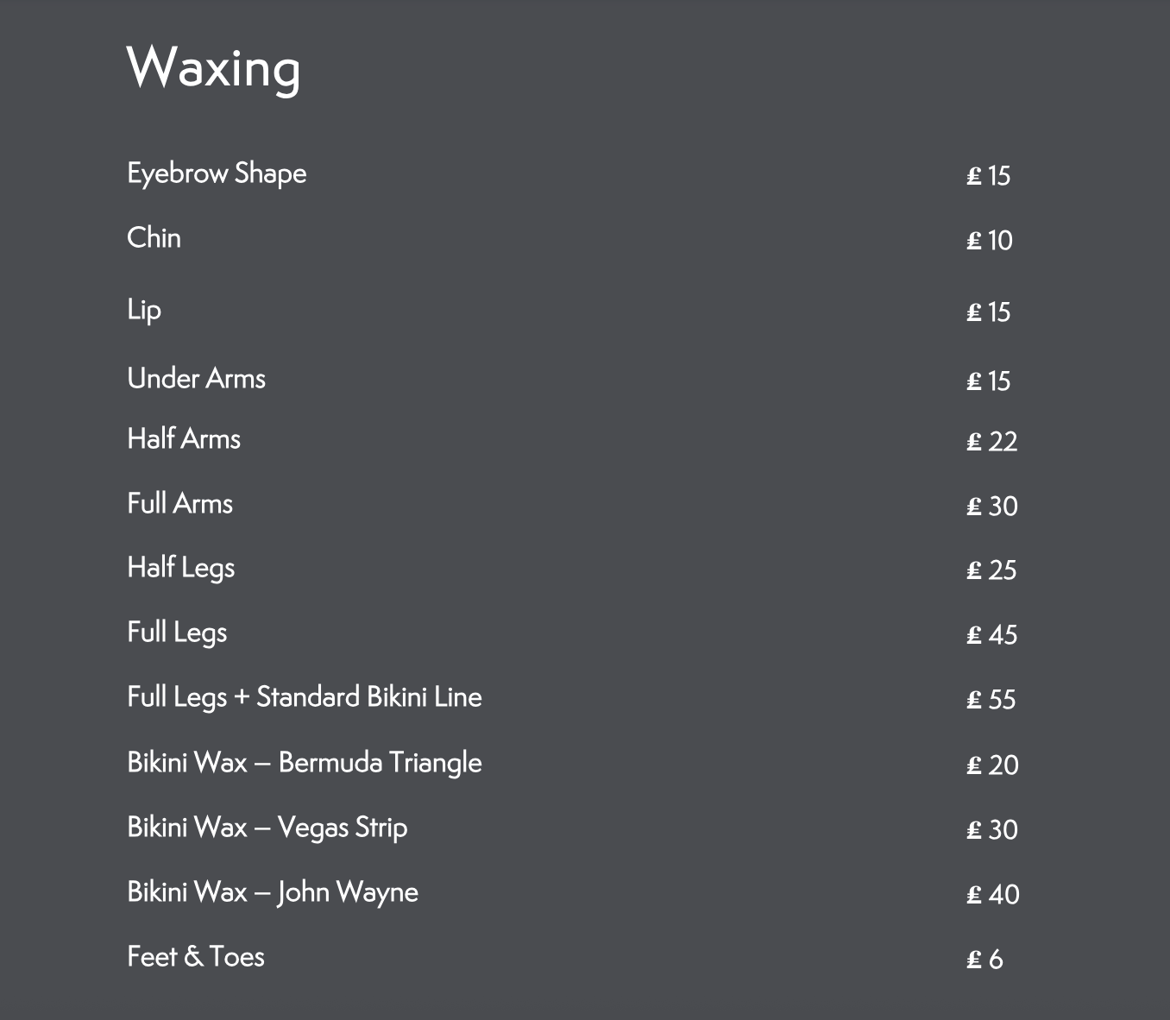
Task: Select Full Arms from the list
Action: [179, 504]
